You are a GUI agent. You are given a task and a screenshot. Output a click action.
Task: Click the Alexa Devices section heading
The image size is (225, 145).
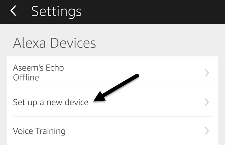point(54,43)
